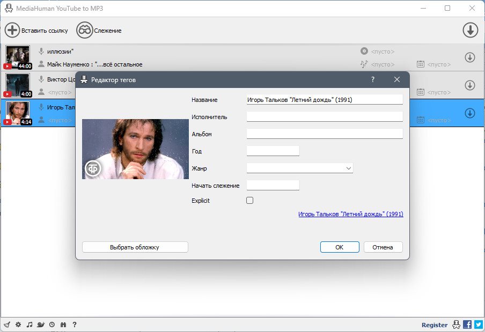Screen dimensions: 485x332
Task: Click the download-all arrow in top toolbar
Action: pyautogui.click(x=470, y=30)
